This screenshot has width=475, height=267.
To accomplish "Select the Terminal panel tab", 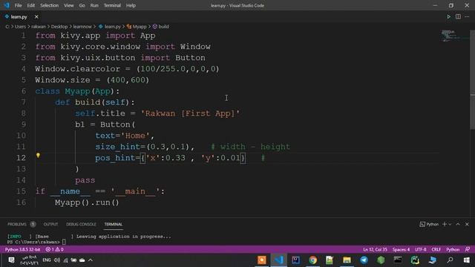I will click(114, 224).
